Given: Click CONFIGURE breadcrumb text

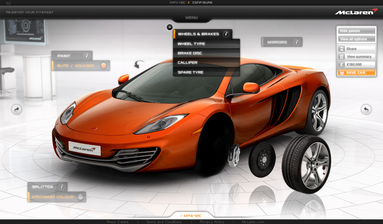Looking at the screenshot, I should click(x=202, y=2).
